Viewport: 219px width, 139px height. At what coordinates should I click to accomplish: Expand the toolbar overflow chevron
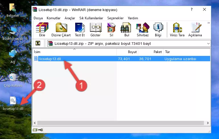tap(208, 23)
